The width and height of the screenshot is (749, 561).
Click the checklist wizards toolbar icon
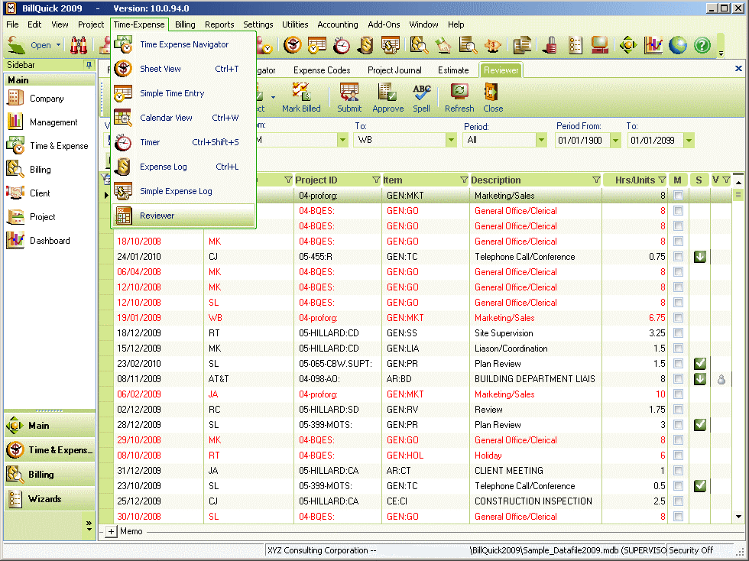575,45
